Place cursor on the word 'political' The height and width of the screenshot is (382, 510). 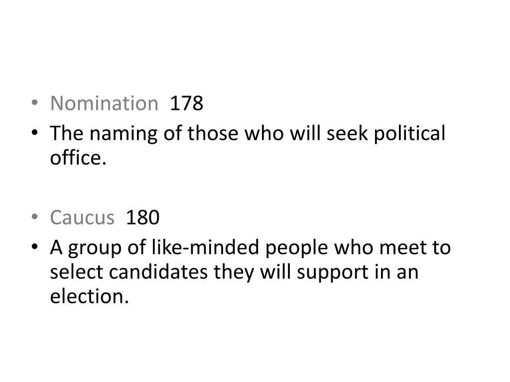[409, 134]
